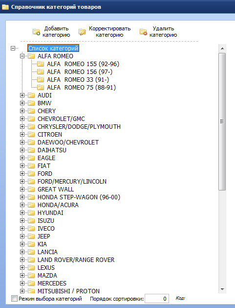Click the MAZDA folder icon
This screenshot has width=235, height=308.
pos(31,275)
